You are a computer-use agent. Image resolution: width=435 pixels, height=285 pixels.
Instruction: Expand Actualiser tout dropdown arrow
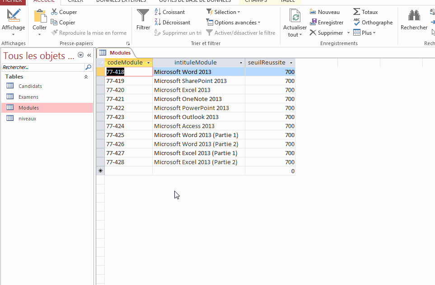(301, 35)
